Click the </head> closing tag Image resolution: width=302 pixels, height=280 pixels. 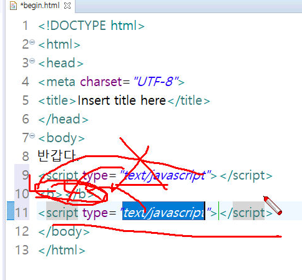(x=63, y=119)
